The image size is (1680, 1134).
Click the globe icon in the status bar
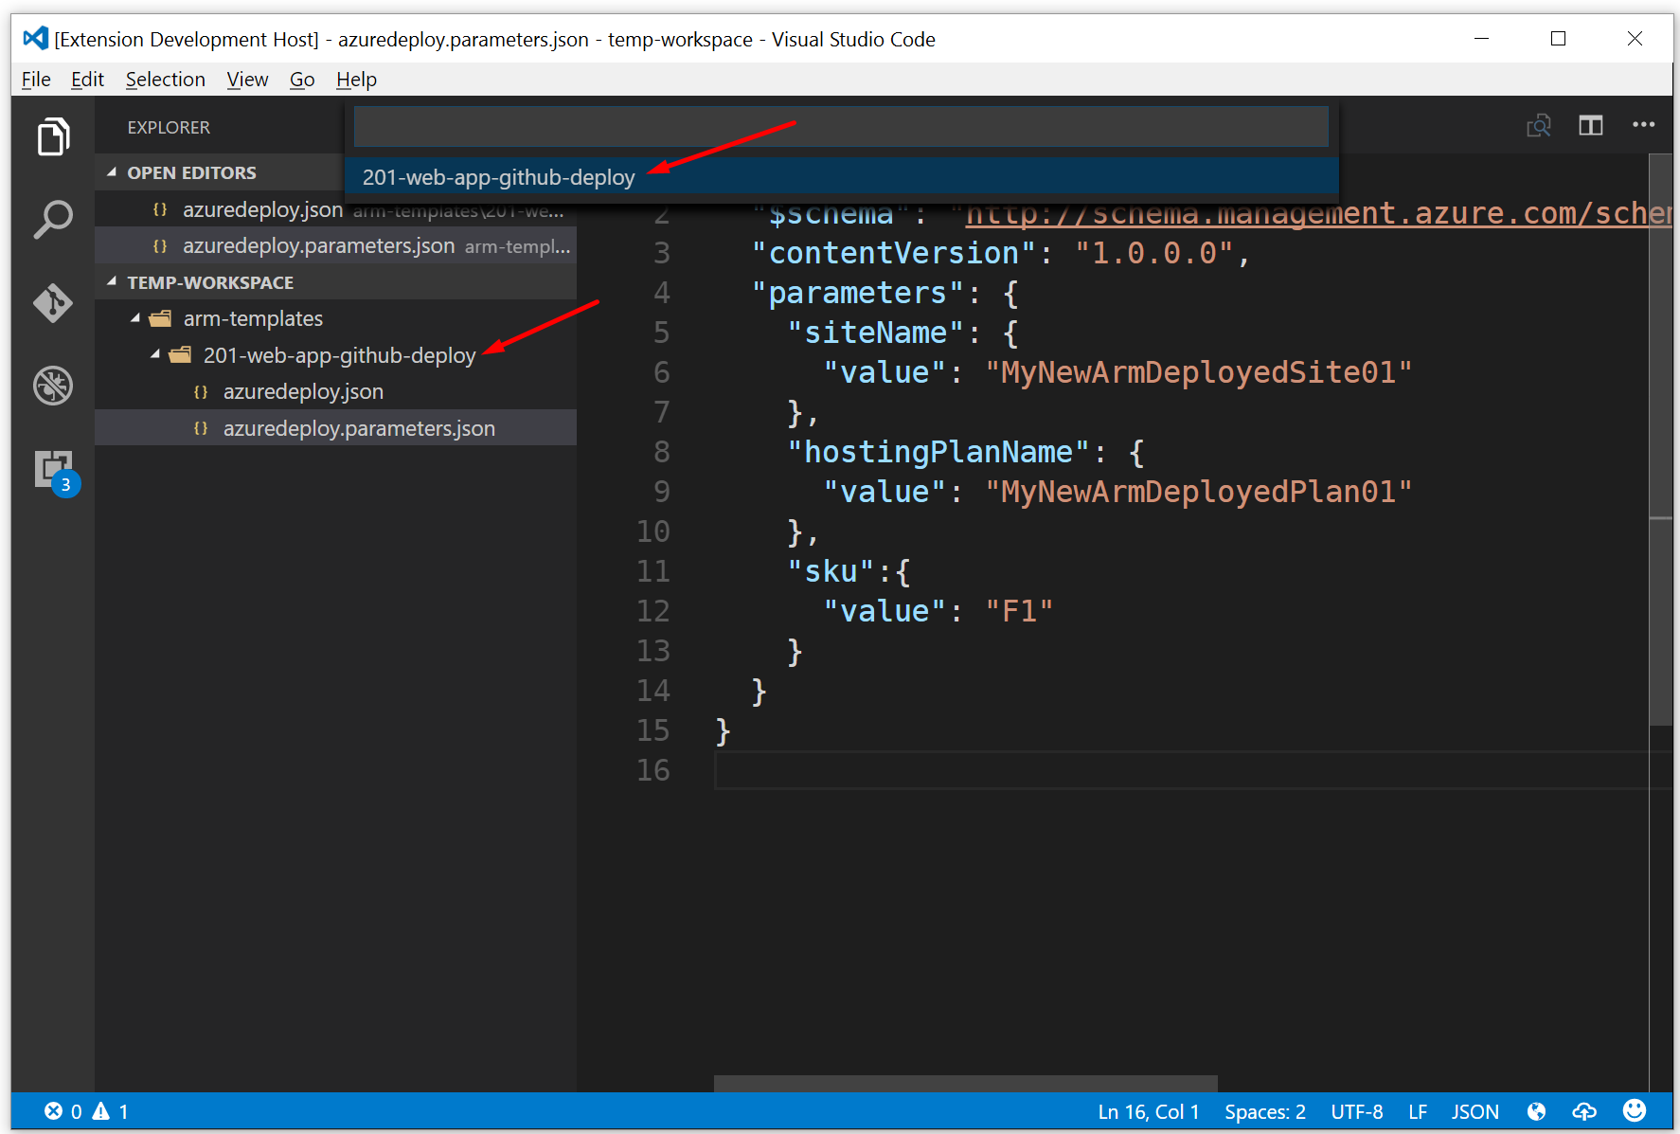1536,1111
